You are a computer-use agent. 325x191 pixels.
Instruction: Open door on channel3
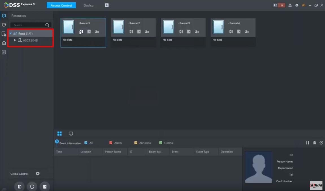181,32
